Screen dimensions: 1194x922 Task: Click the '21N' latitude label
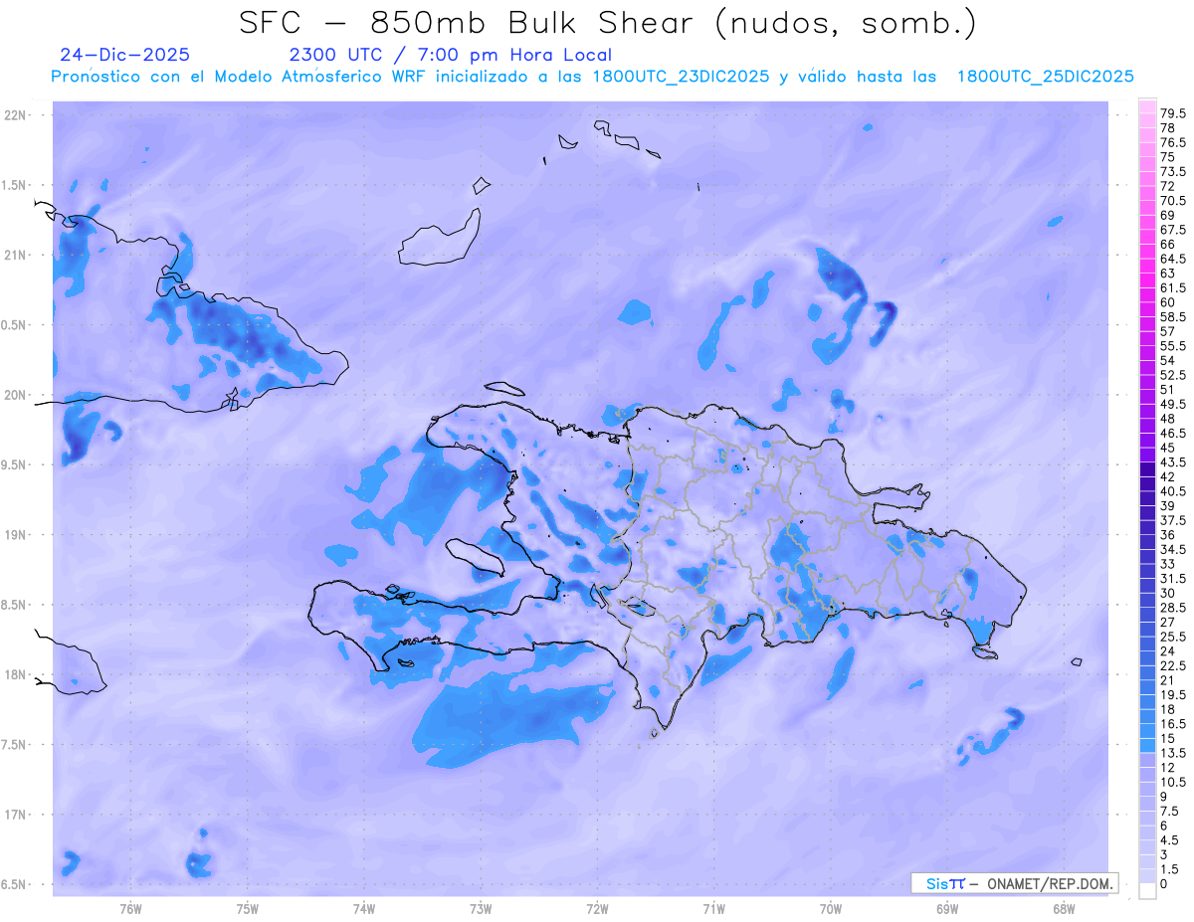17,255
